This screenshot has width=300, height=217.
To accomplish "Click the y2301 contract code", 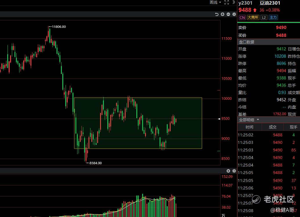I will [x=245, y=3].
